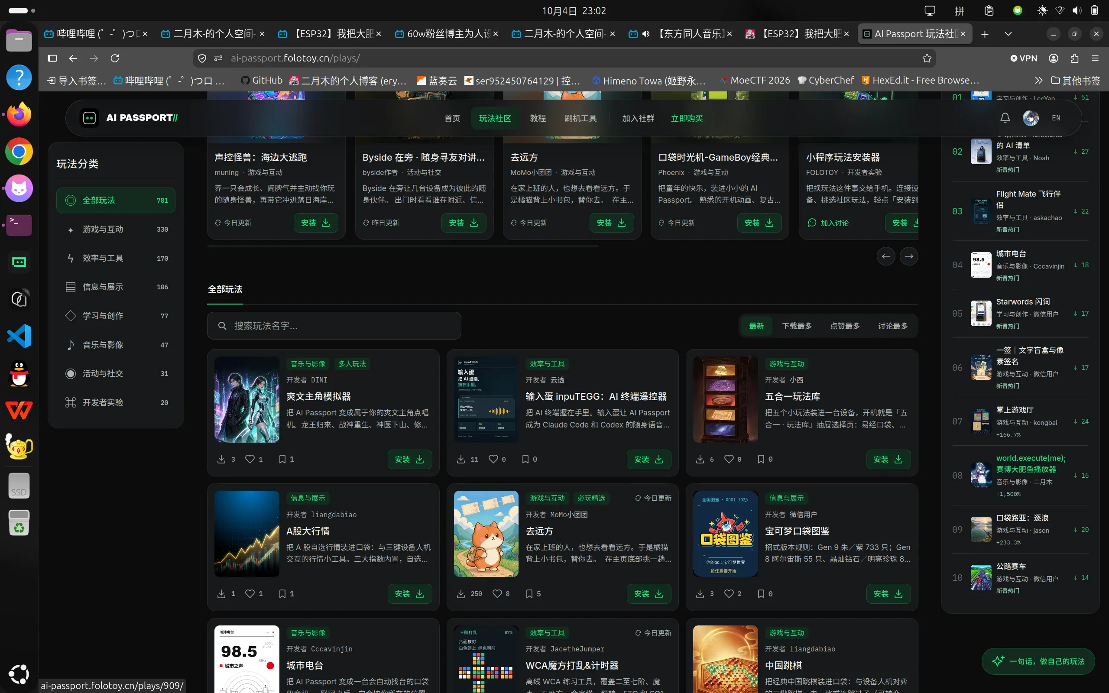Click the VPN indicator in toolbar
Image resolution: width=1109 pixels, height=693 pixels.
click(1024, 58)
